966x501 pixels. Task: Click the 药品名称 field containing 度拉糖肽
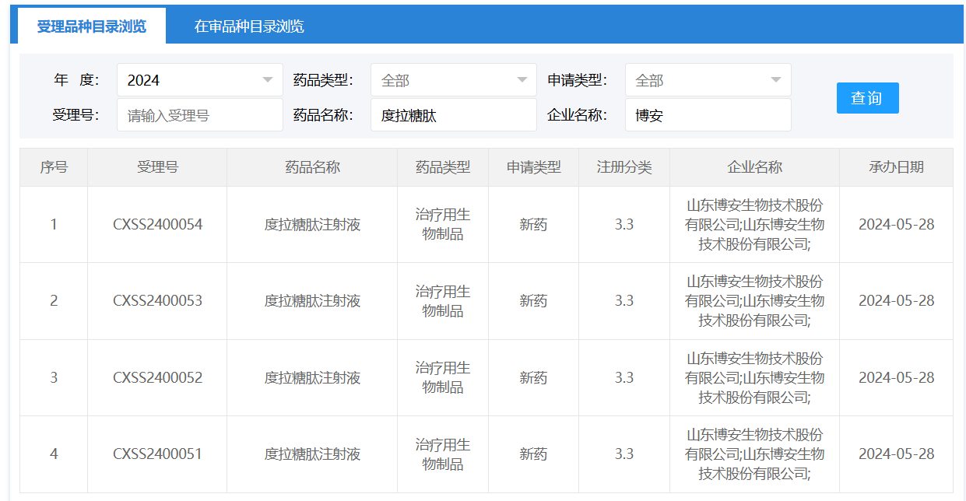454,115
